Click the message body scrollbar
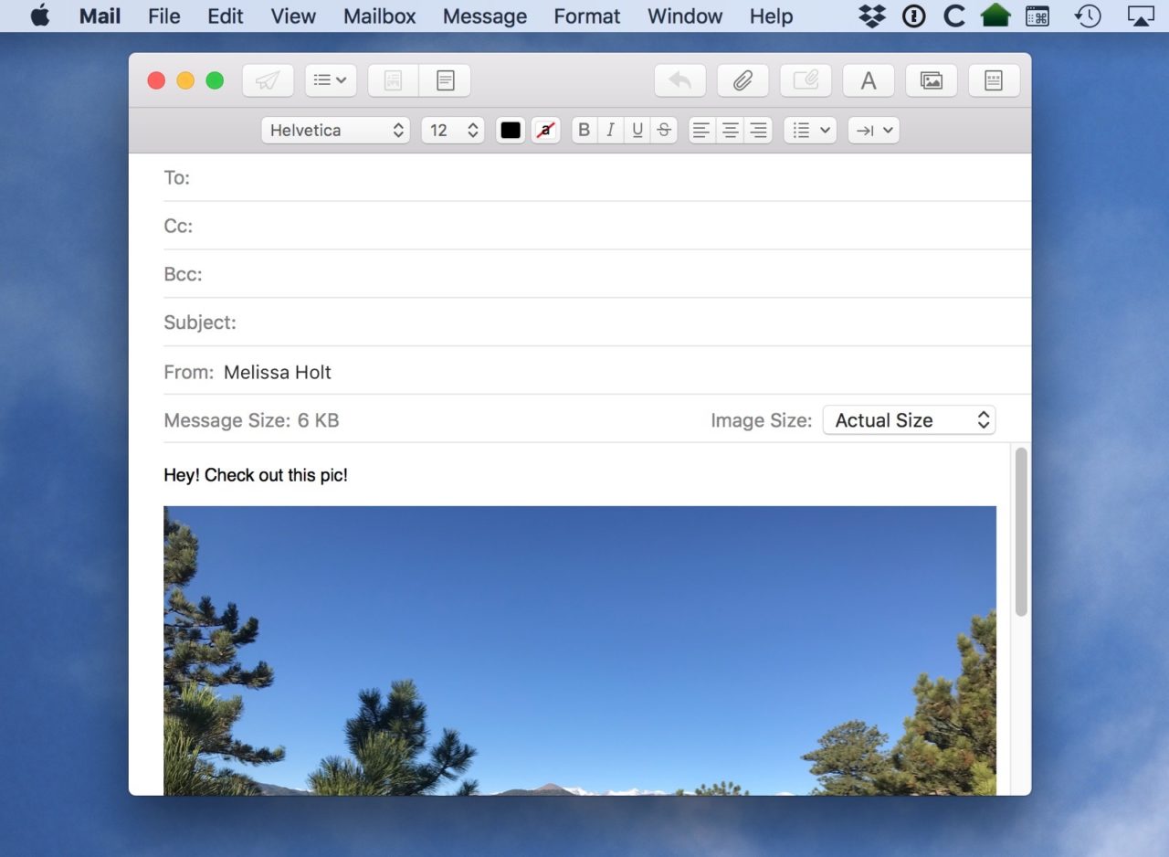Image resolution: width=1169 pixels, height=857 pixels. point(1021,532)
